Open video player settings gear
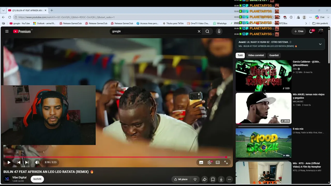 [209, 162]
